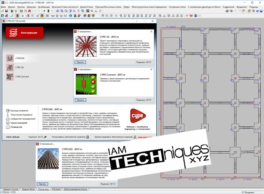Click the open file folder icon
The height and width of the screenshot is (194, 264).
pos(2,11)
